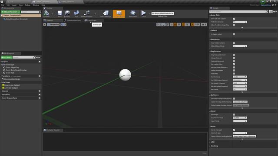Screen dimensions: 278x156
Task: Add a new graph with plus icon
Action: 40,62
